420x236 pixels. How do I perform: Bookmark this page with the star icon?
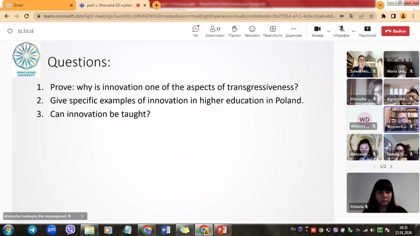(371, 16)
